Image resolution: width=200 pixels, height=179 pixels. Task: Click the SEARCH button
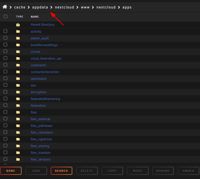pyautogui.click(x=61, y=171)
